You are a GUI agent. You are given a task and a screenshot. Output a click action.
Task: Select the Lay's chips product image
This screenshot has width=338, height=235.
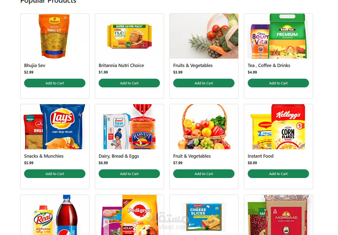click(x=55, y=127)
